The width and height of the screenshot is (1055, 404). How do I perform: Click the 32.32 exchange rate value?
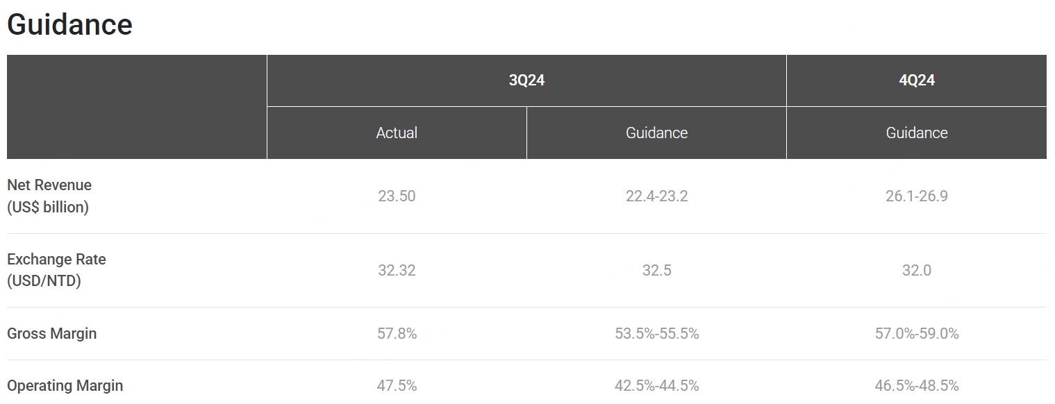pyautogui.click(x=397, y=270)
